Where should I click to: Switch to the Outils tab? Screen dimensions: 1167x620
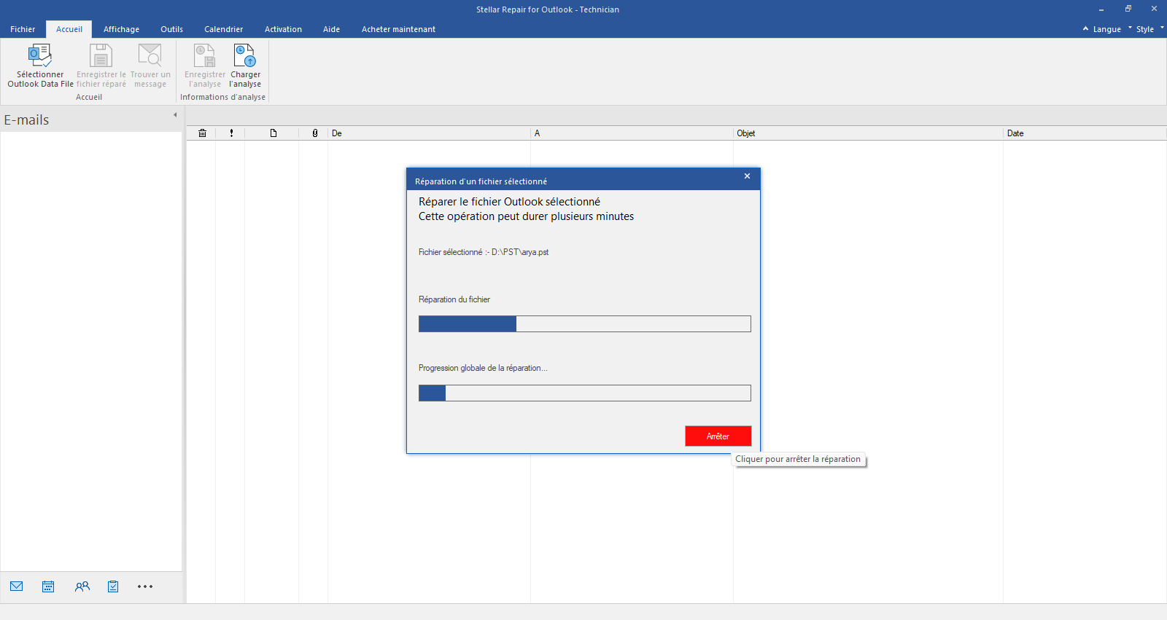(171, 29)
